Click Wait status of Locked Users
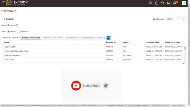This screenshot has height=107, width=190. pyautogui.click(x=125, y=47)
